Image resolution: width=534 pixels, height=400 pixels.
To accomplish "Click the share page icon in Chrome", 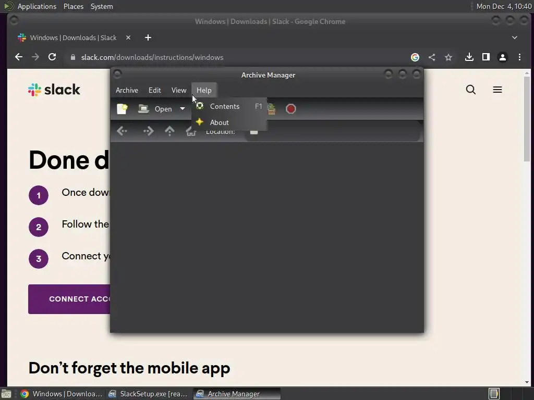I will tap(431, 57).
